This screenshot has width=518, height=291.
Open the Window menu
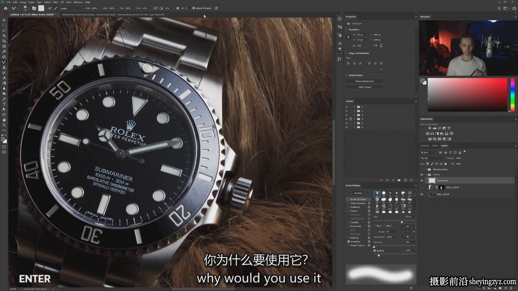pyautogui.click(x=78, y=2)
